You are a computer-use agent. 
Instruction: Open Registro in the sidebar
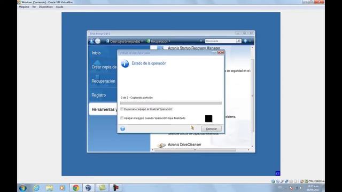(98, 95)
